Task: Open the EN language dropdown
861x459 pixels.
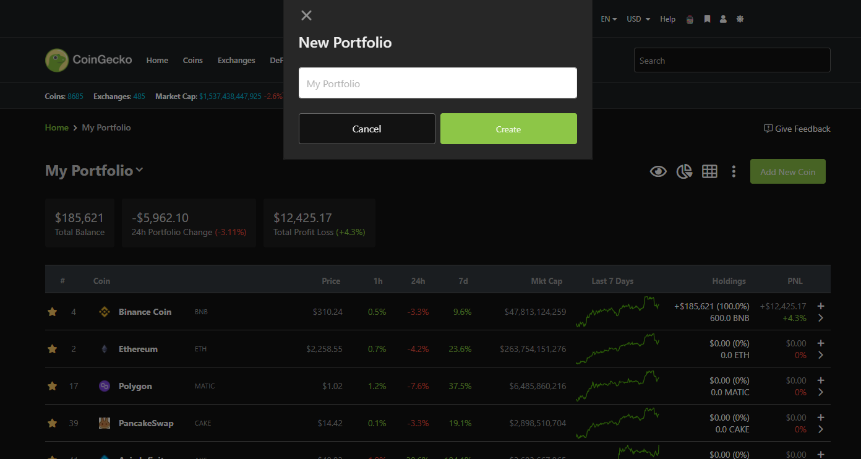Action: click(609, 19)
